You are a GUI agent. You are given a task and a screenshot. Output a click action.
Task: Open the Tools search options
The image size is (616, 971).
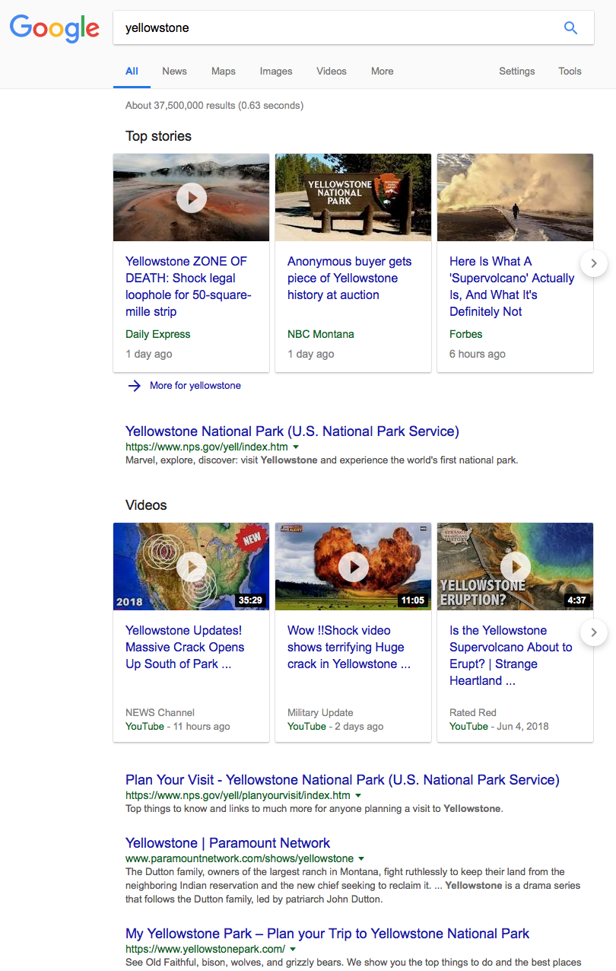pyautogui.click(x=570, y=72)
